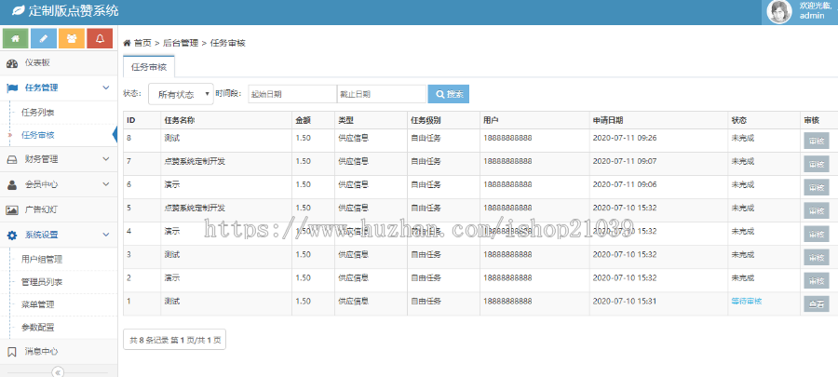Screen dimensions: 838x377
Task: Click the green home shortcut icon
Action: [15, 38]
